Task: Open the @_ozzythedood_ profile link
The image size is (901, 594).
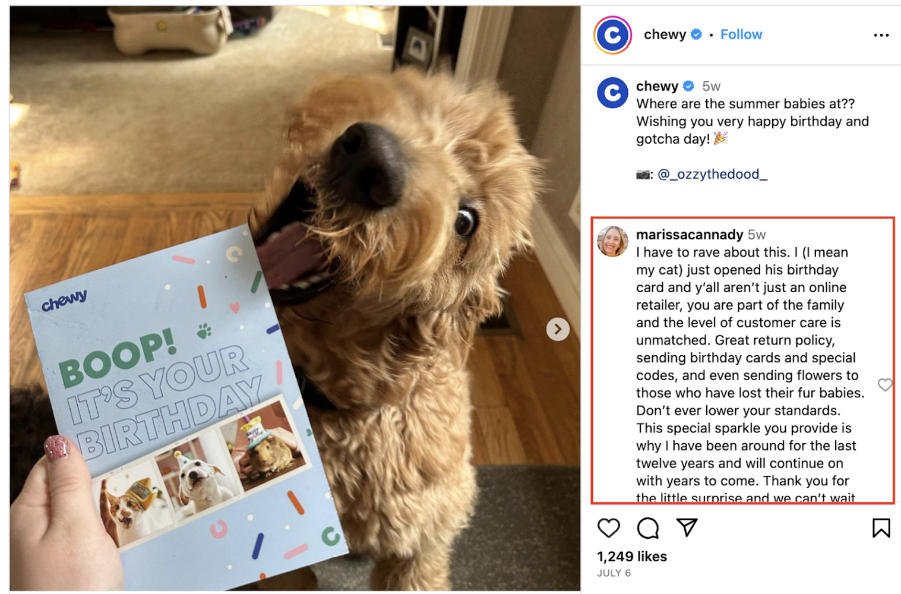Action: tap(712, 174)
